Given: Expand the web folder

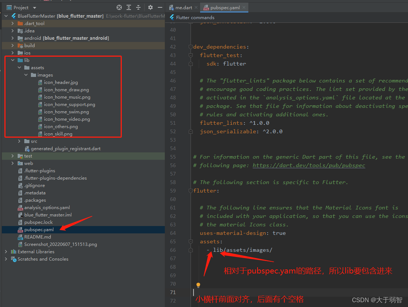Looking at the screenshot, I should (13, 163).
